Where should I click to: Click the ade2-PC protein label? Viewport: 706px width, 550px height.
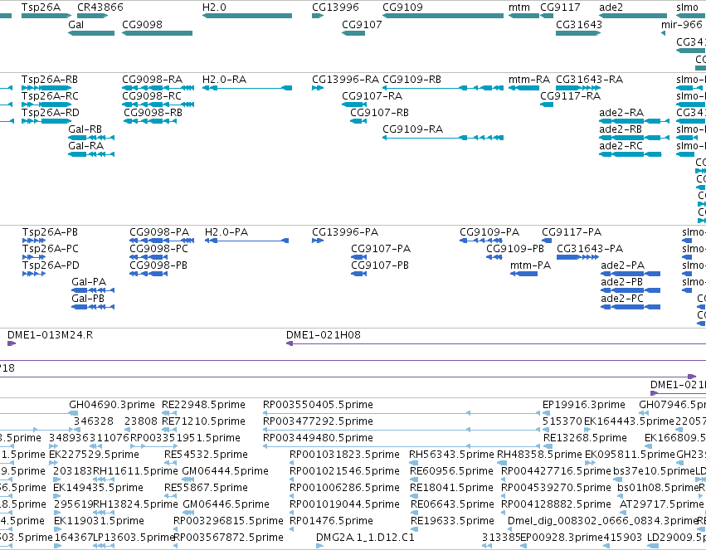point(622,299)
